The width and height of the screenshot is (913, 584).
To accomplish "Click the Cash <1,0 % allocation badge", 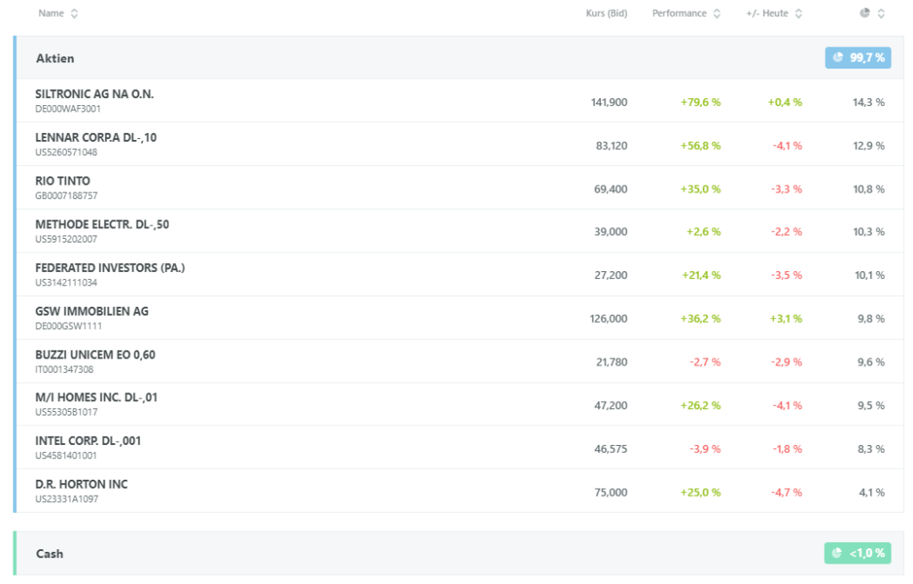I will 858,553.
